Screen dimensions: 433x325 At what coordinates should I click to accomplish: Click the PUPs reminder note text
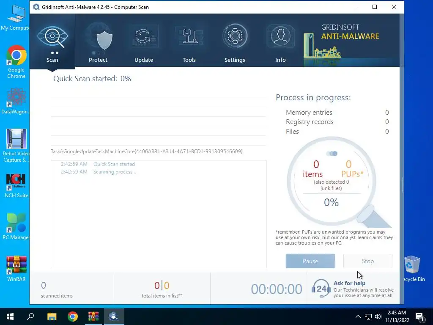(x=334, y=238)
